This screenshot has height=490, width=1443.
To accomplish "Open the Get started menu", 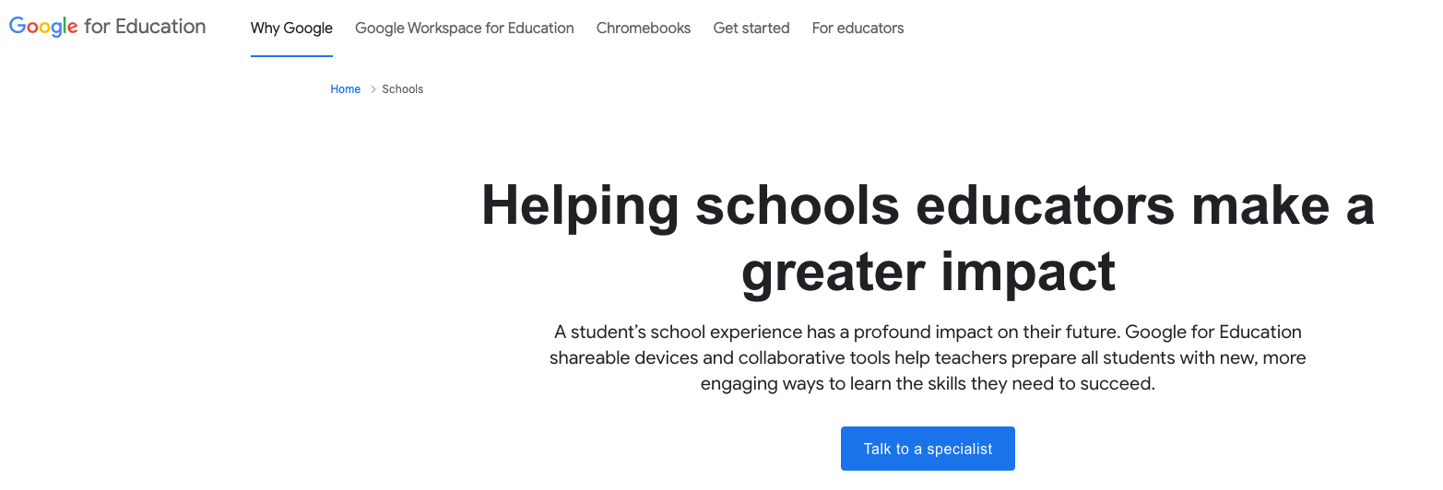I will click(x=751, y=28).
